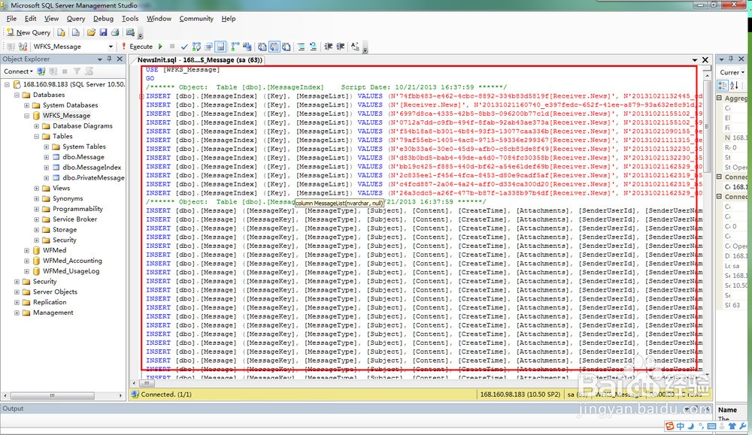Switch output to Results to Text
This screenshot has height=435, width=752.
262,47
